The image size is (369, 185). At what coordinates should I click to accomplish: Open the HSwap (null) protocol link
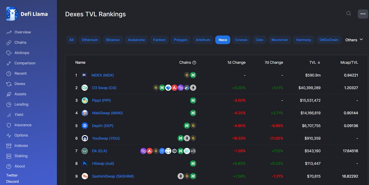pos(103,164)
